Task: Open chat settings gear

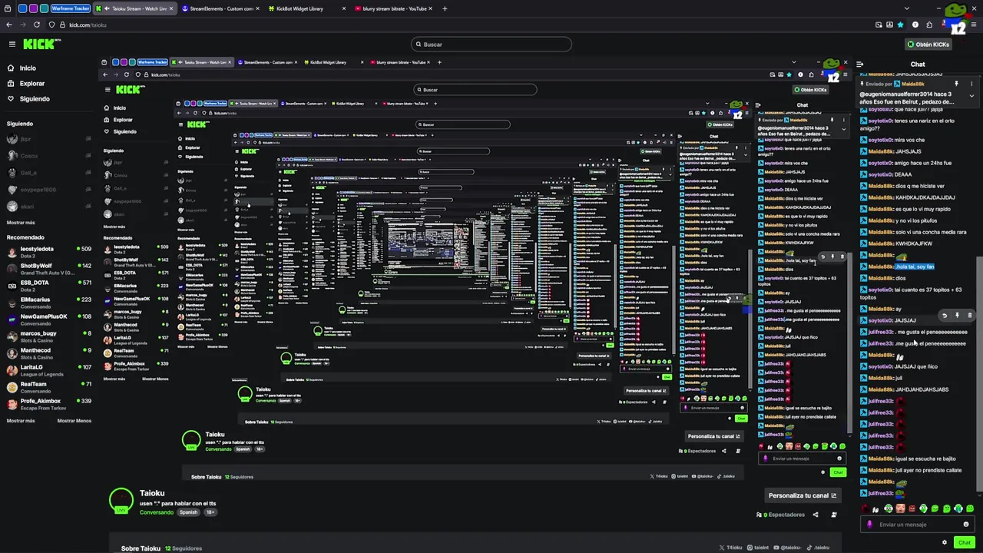Action: click(x=945, y=542)
